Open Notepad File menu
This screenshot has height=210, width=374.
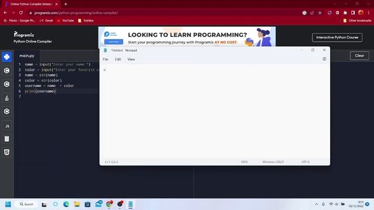105,60
